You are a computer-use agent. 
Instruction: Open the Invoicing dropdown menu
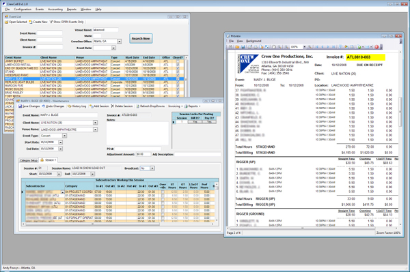[x=175, y=106]
